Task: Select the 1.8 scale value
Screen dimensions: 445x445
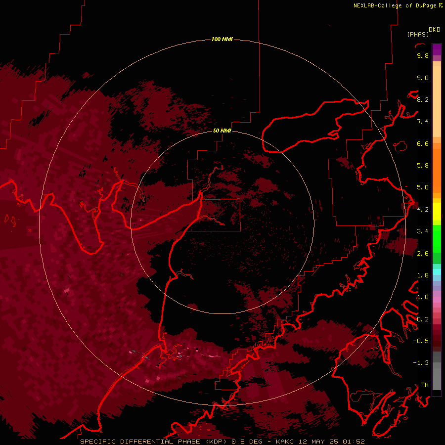Action: click(423, 275)
